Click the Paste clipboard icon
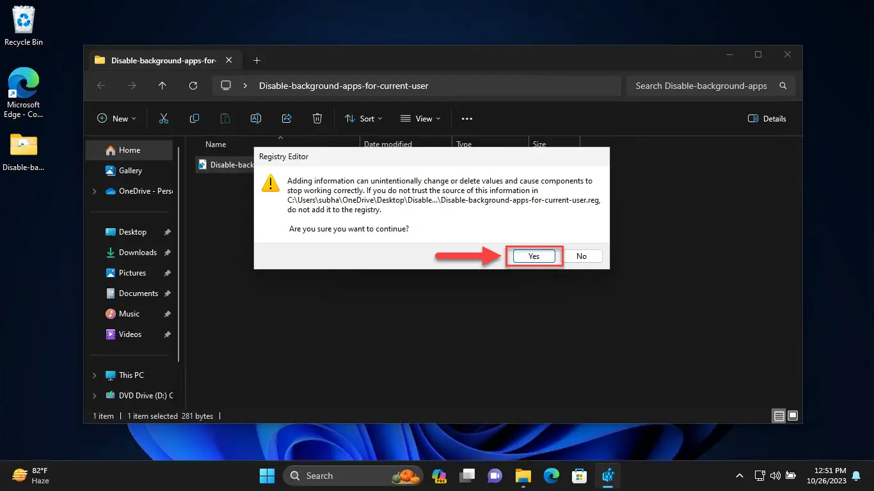Screen dimensions: 874x491 (x=225, y=118)
